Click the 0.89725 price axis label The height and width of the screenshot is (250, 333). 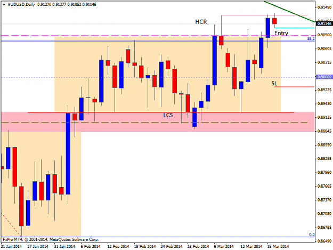pos(324,90)
